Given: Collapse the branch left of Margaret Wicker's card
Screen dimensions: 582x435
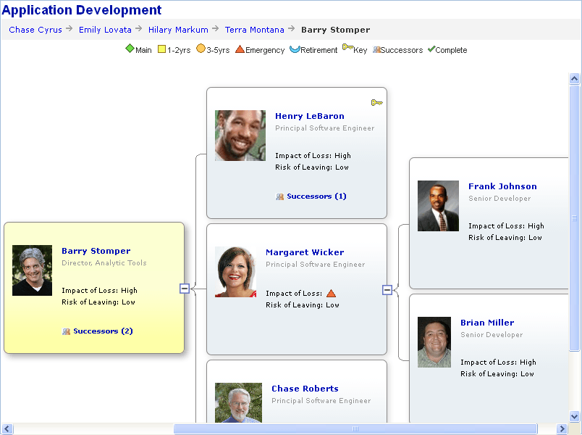Looking at the screenshot, I should click(x=185, y=289).
